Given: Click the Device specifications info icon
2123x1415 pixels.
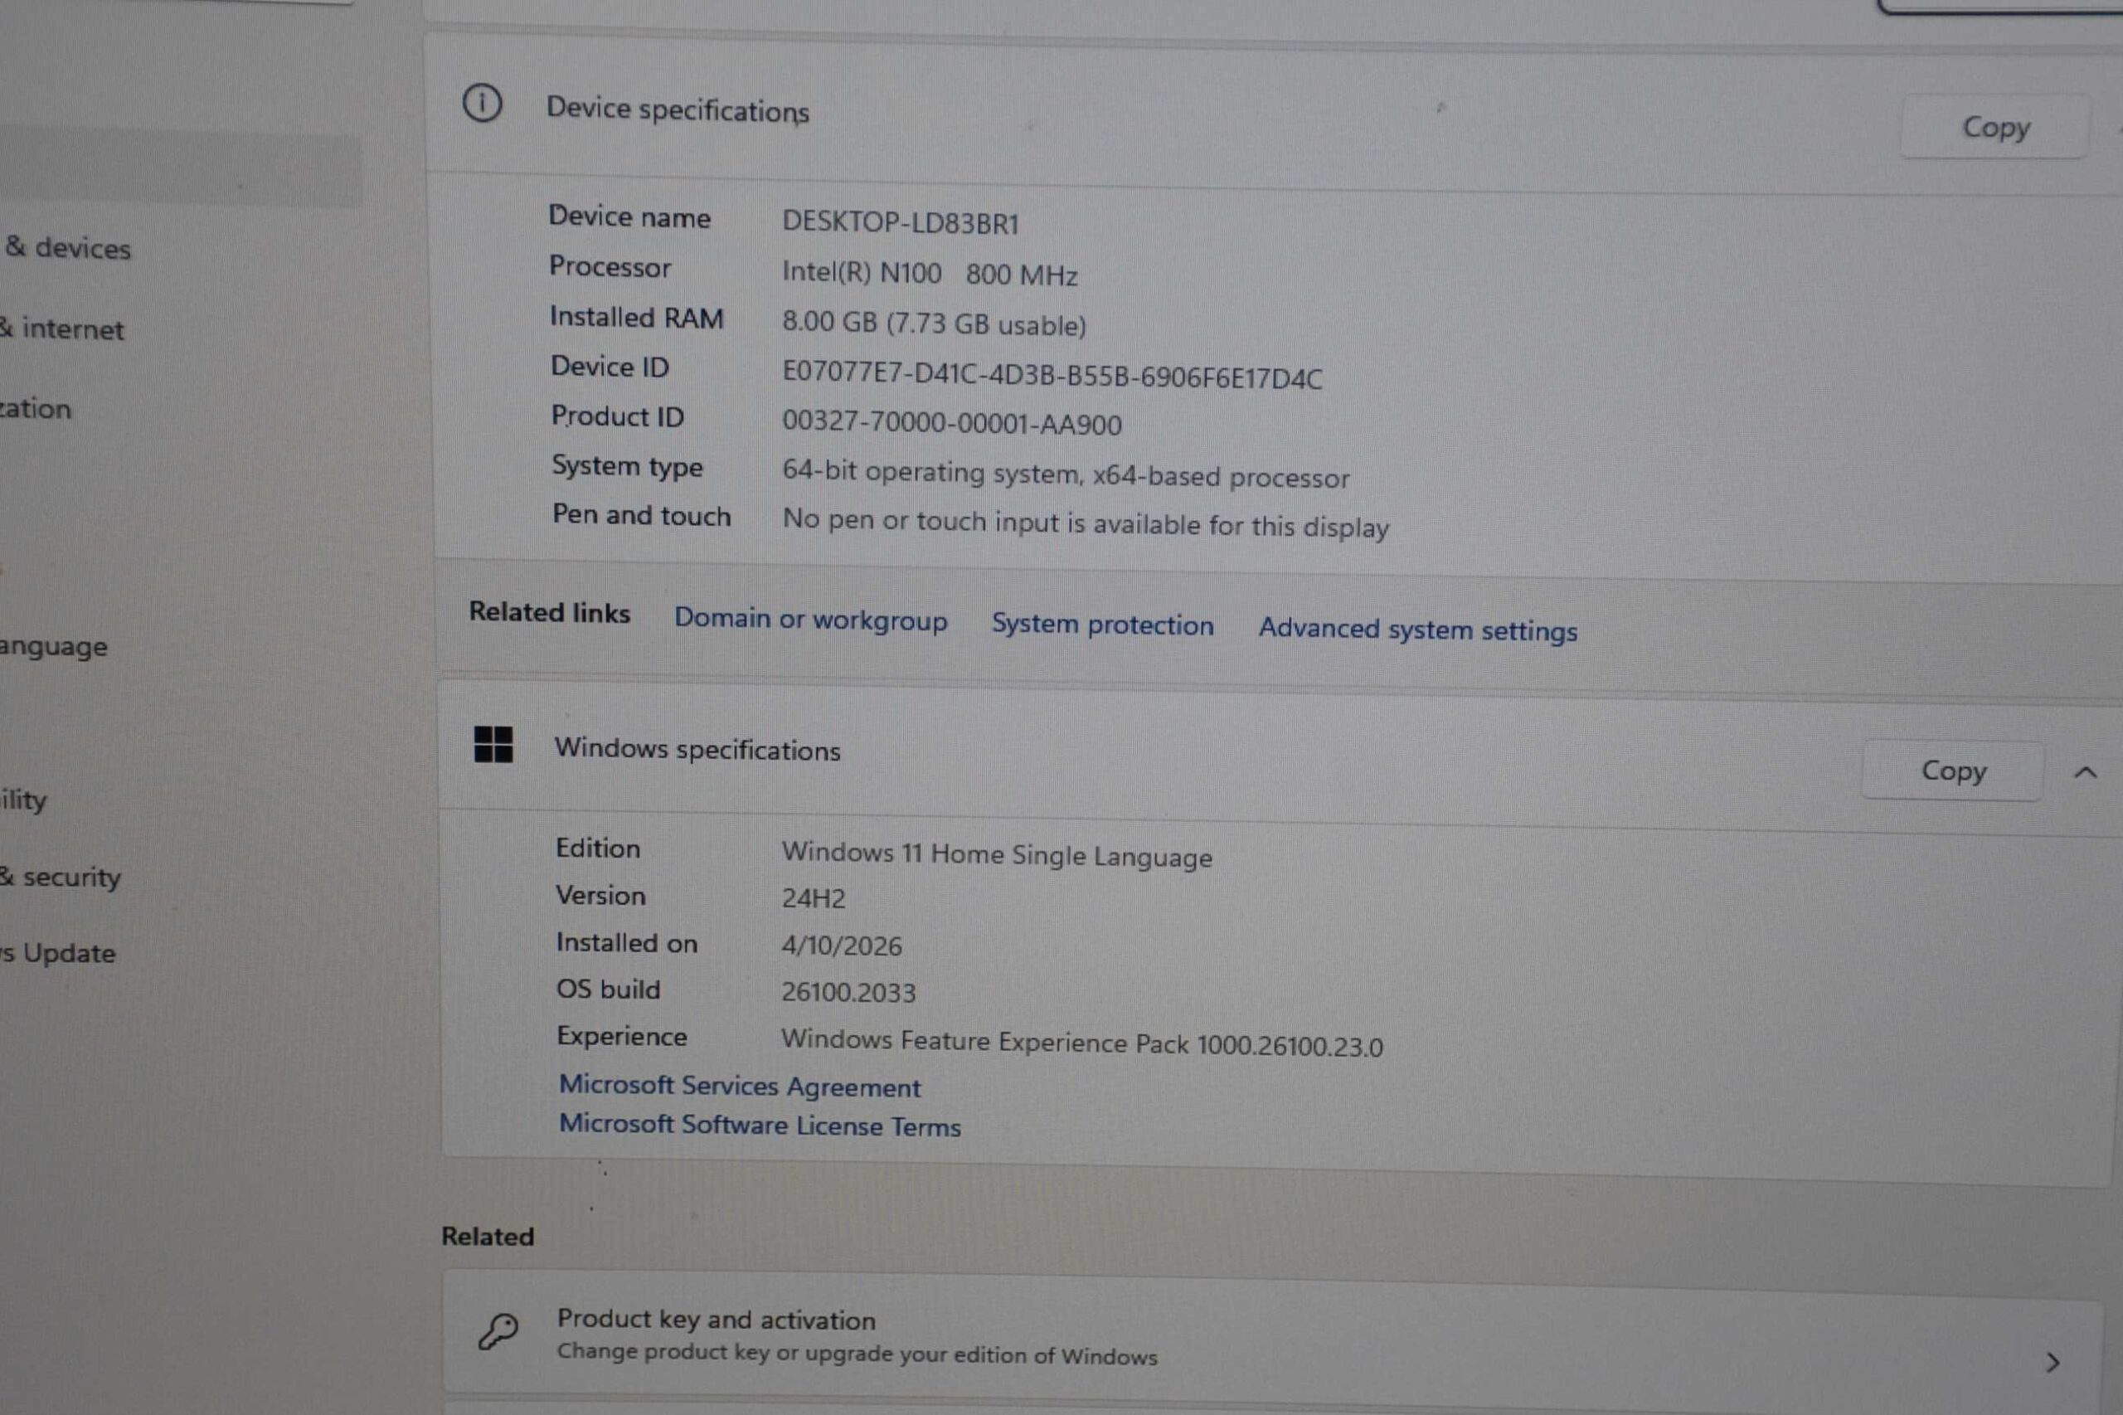Looking at the screenshot, I should coord(482,104).
